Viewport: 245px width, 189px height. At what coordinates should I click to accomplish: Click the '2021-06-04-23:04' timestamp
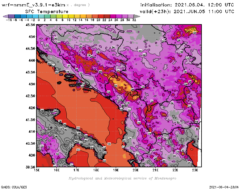tap(224, 187)
